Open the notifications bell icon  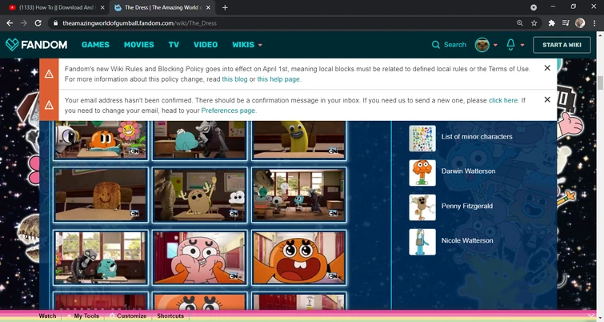[x=510, y=45]
